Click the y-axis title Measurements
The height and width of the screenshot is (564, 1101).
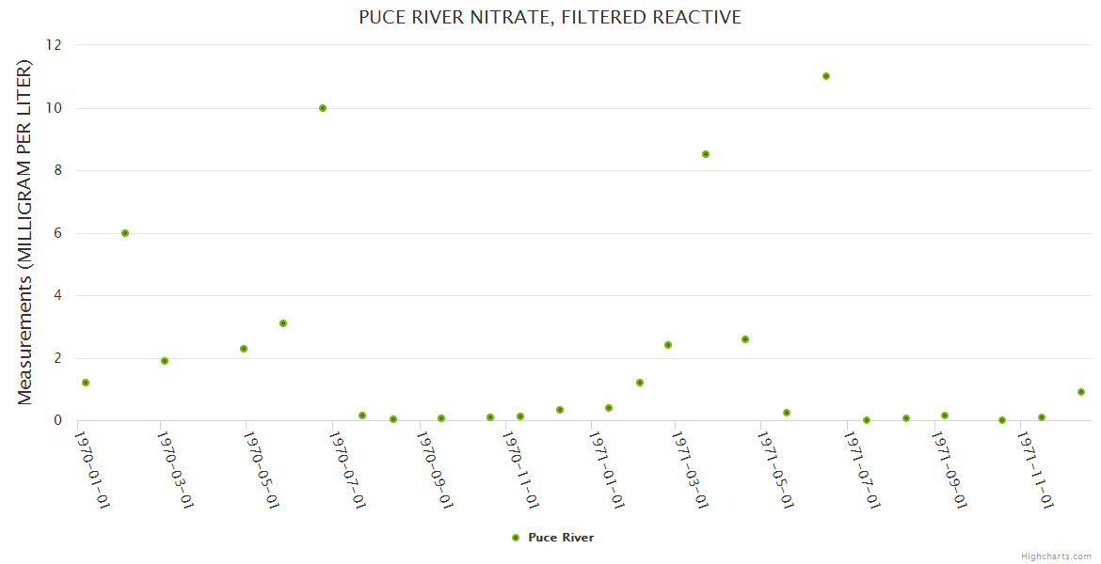click(25, 232)
